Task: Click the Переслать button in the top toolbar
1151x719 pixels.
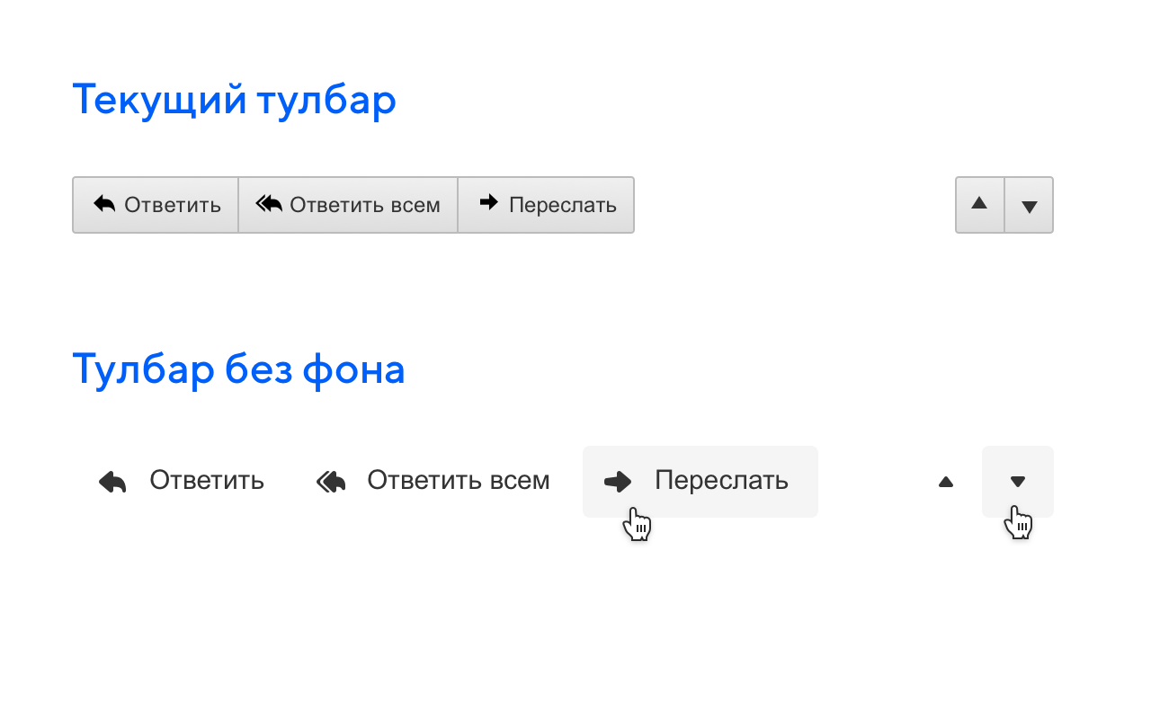Action: 546,204
